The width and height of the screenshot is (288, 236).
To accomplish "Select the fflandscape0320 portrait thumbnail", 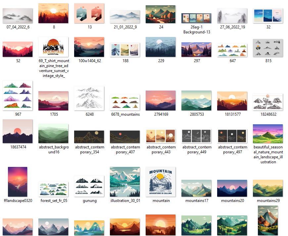I will click(x=18, y=182).
